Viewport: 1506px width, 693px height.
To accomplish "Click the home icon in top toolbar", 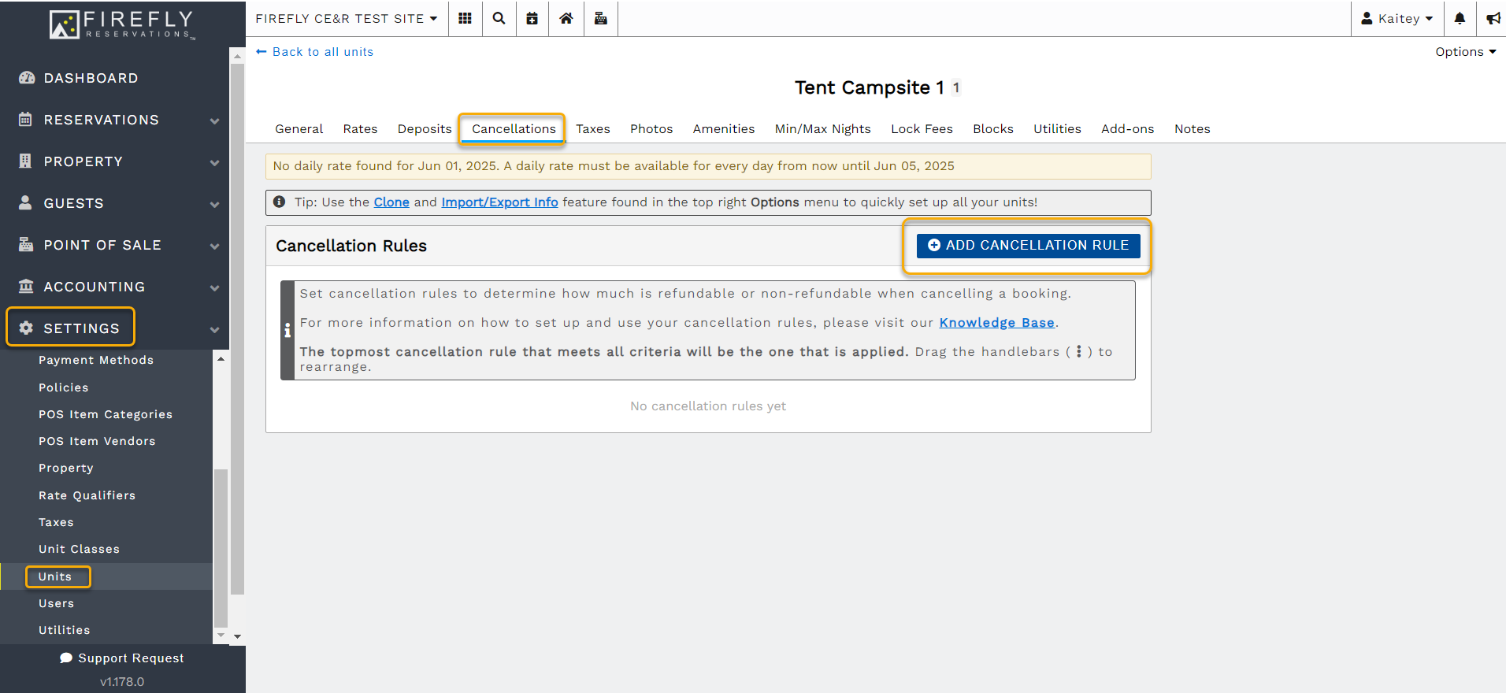I will point(566,18).
